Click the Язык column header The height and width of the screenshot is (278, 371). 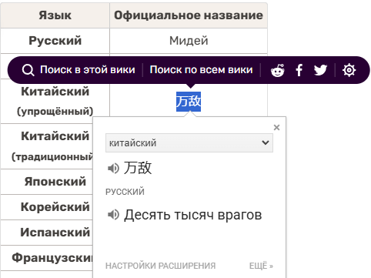[x=55, y=15]
